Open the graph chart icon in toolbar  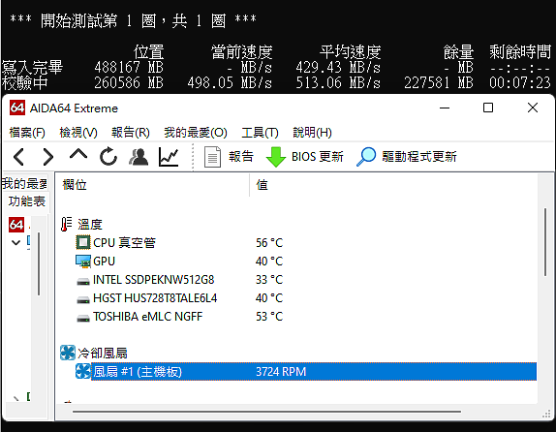coord(169,157)
